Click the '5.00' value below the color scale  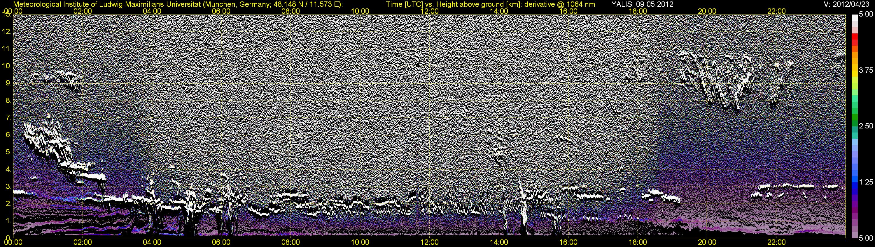pos(866,238)
